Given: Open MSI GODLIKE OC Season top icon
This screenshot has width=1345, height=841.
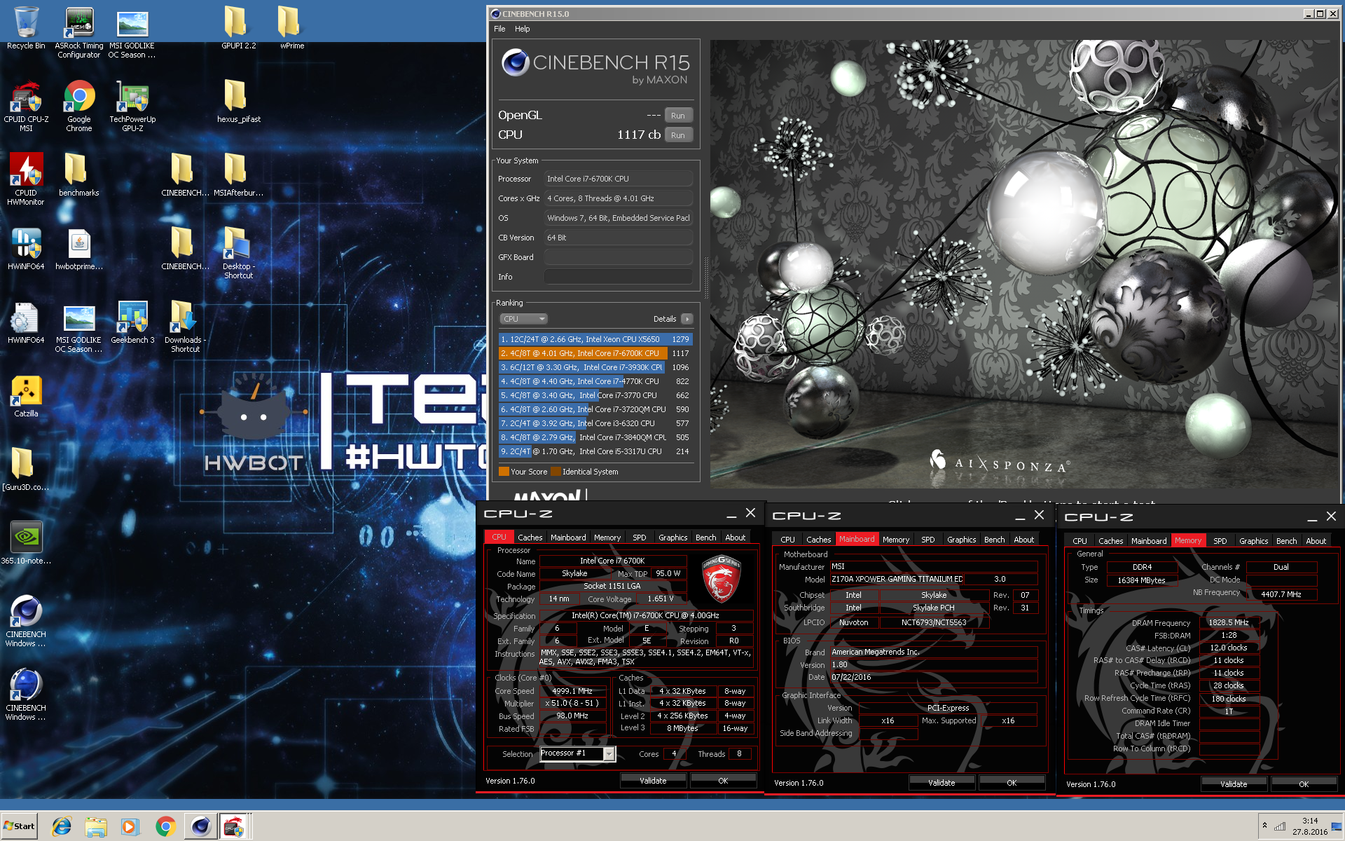Looking at the screenshot, I should coord(132,32).
